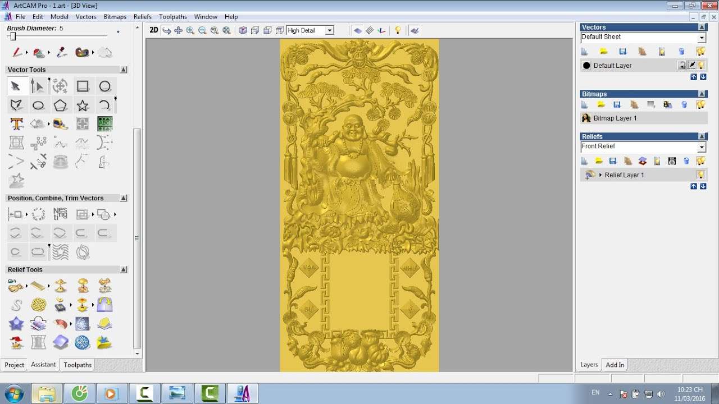Open the Toolpaths menu

pos(173,17)
